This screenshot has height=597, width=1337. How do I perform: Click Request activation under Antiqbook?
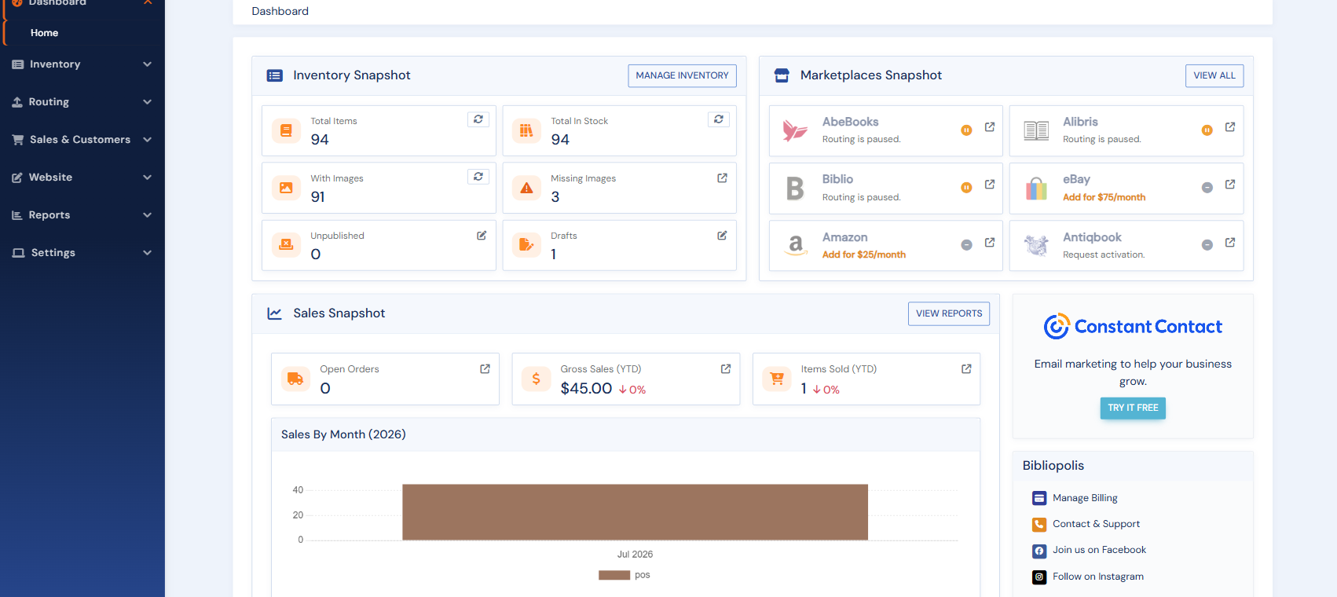(1104, 255)
